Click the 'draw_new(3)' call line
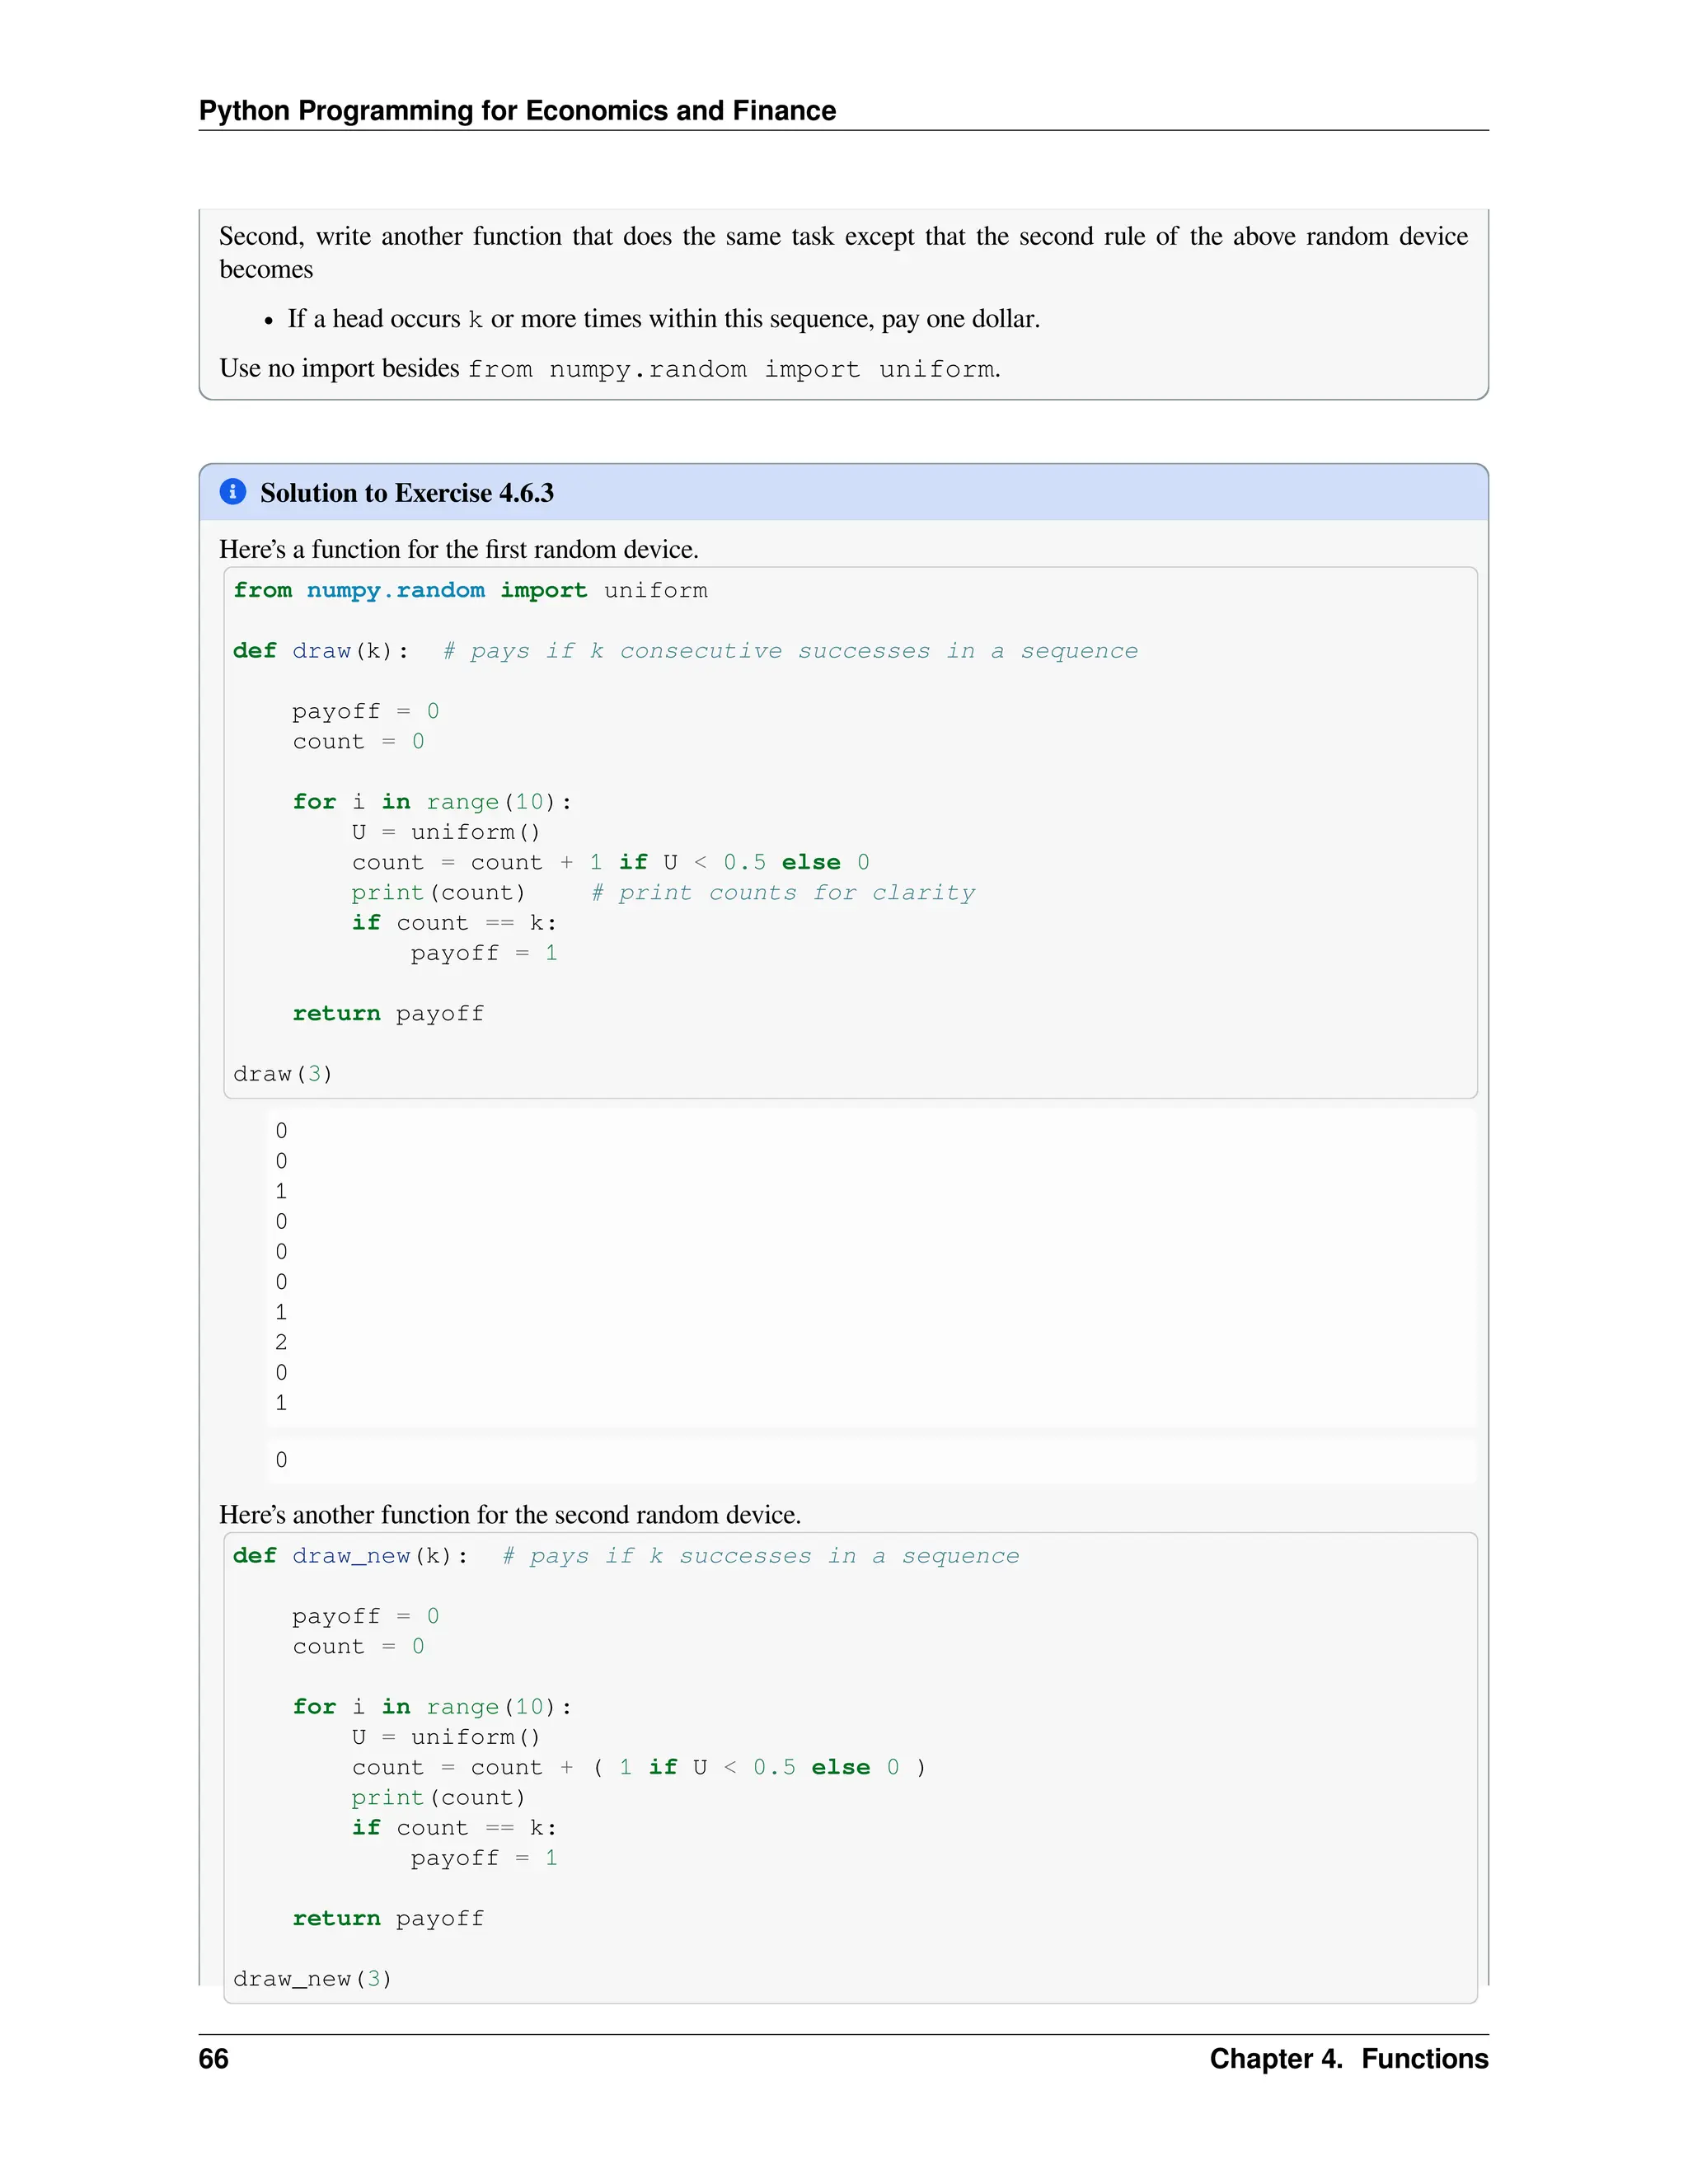This screenshot has height=2184, width=1688. coord(312,1979)
